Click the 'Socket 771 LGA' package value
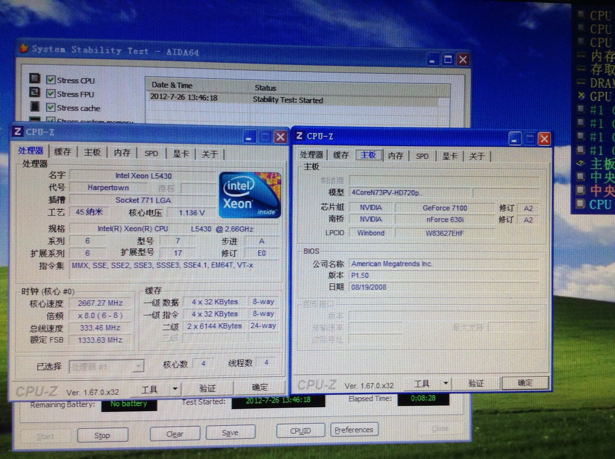The image size is (615, 459). 143,200
